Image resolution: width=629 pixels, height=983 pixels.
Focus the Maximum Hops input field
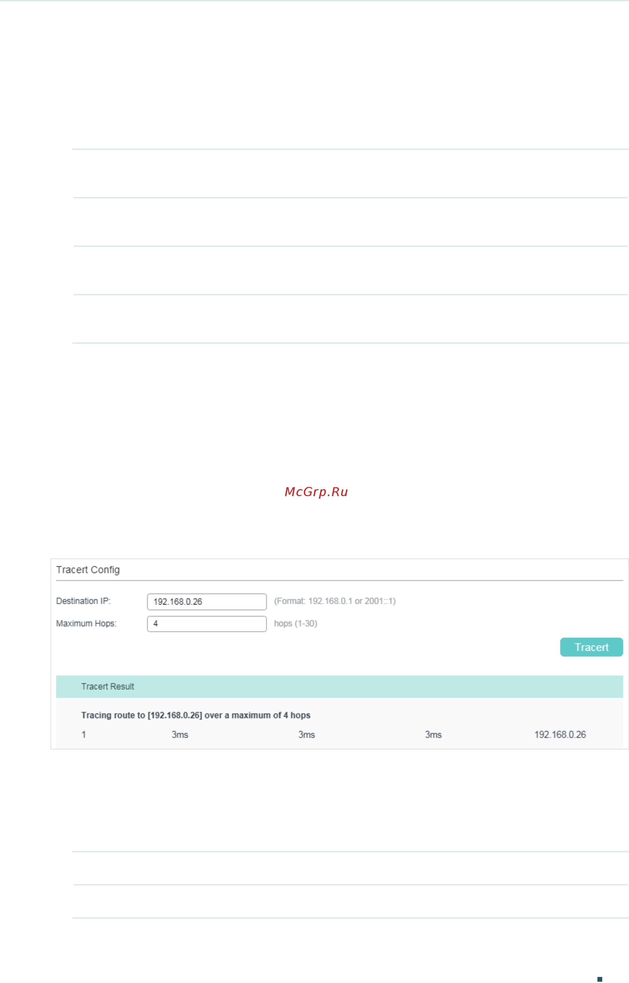pyautogui.click(x=207, y=624)
